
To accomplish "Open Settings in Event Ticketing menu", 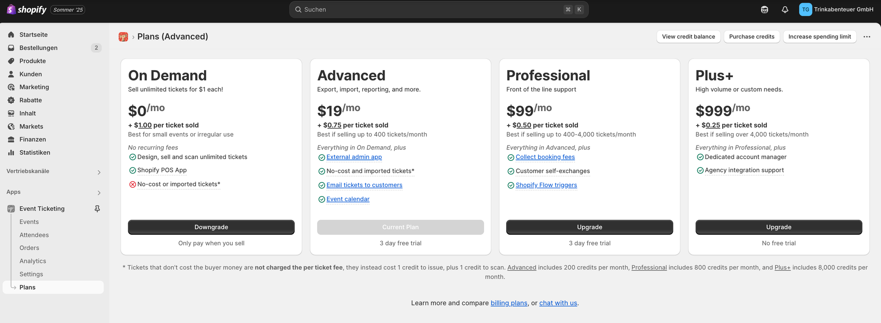I will coord(31,274).
